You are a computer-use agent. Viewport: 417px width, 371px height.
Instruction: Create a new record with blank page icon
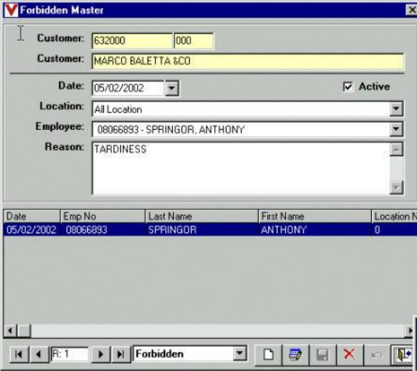click(x=268, y=354)
